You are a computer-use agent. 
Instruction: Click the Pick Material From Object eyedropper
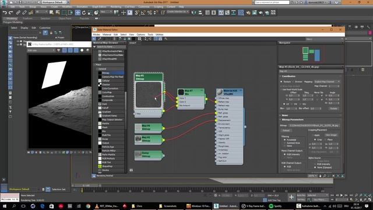pyautogui.click(x=100, y=39)
